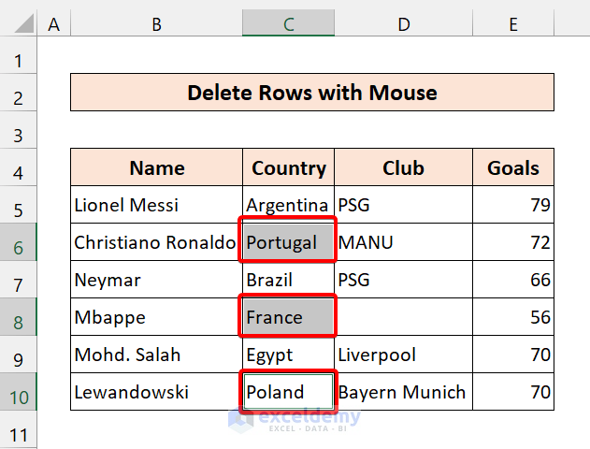590x449 pixels.
Task: Click the Delete Rows with Mouse title
Action: (312, 93)
